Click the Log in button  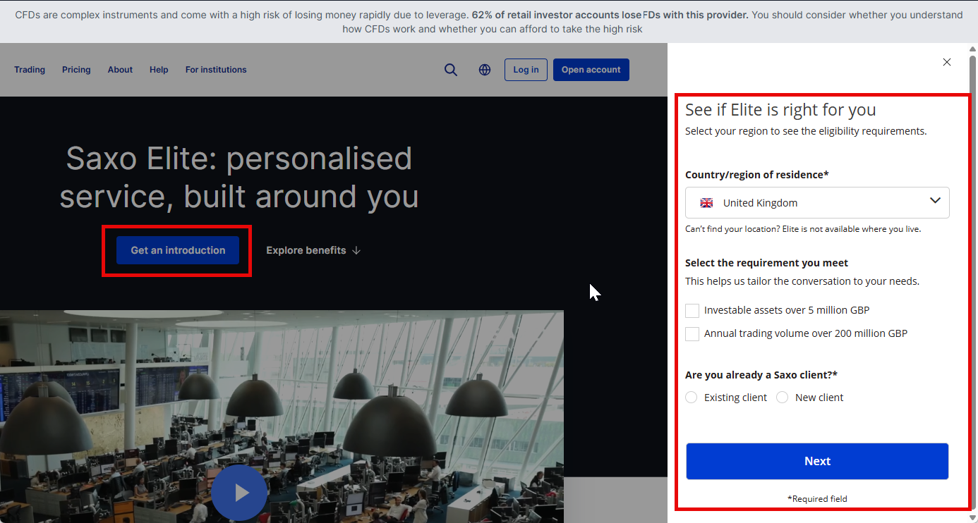point(526,70)
